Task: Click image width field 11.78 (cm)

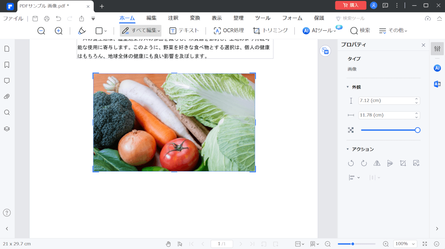Action: pos(389,115)
